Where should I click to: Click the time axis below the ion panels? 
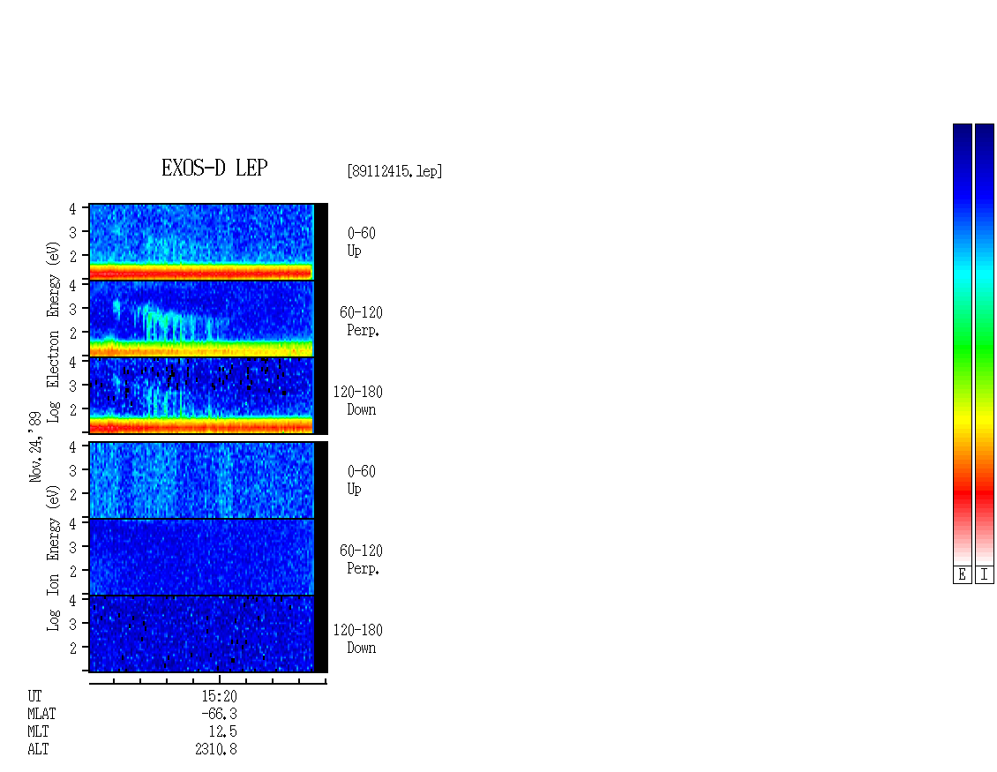tap(208, 681)
